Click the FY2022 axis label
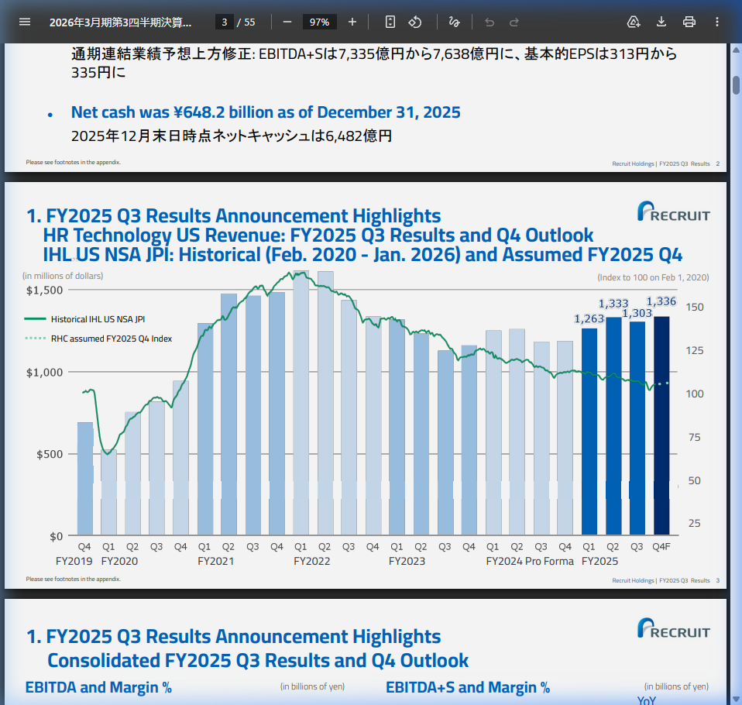742x705 pixels. (312, 561)
